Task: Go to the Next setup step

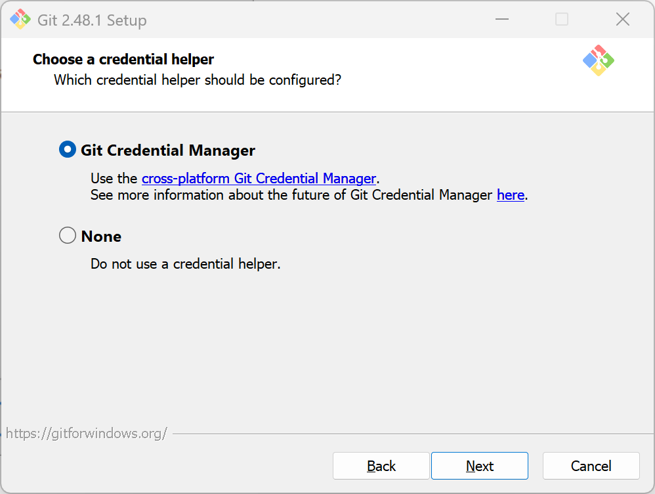Action: pyautogui.click(x=479, y=466)
